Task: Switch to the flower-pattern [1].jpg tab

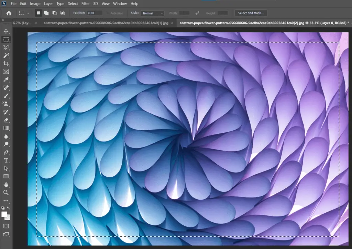Action: click(x=106, y=23)
